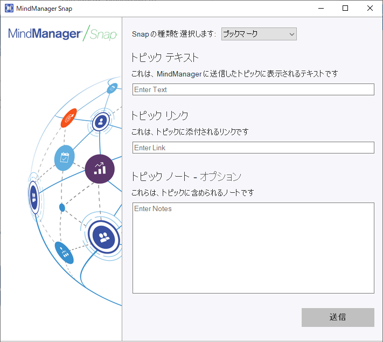Click the description mentioning MindManager に送信したトピック
Image resolution: width=383 pixels, height=342 pixels.
tap(234, 74)
